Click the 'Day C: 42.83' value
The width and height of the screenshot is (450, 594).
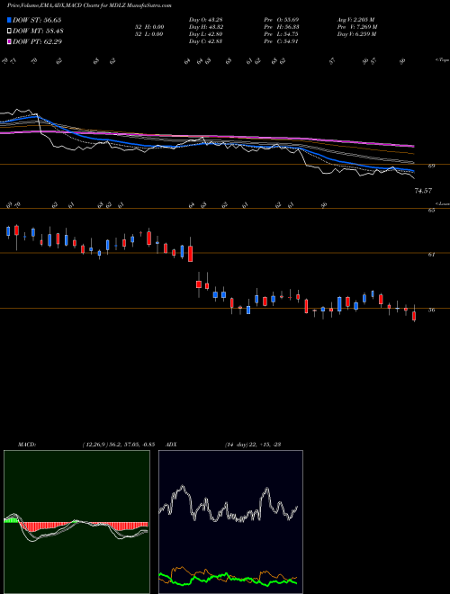click(x=205, y=41)
